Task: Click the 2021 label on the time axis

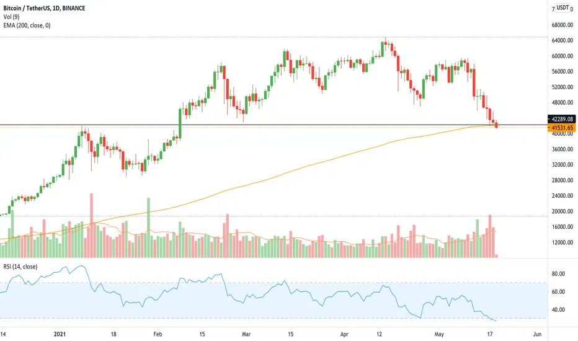Action: (x=60, y=334)
